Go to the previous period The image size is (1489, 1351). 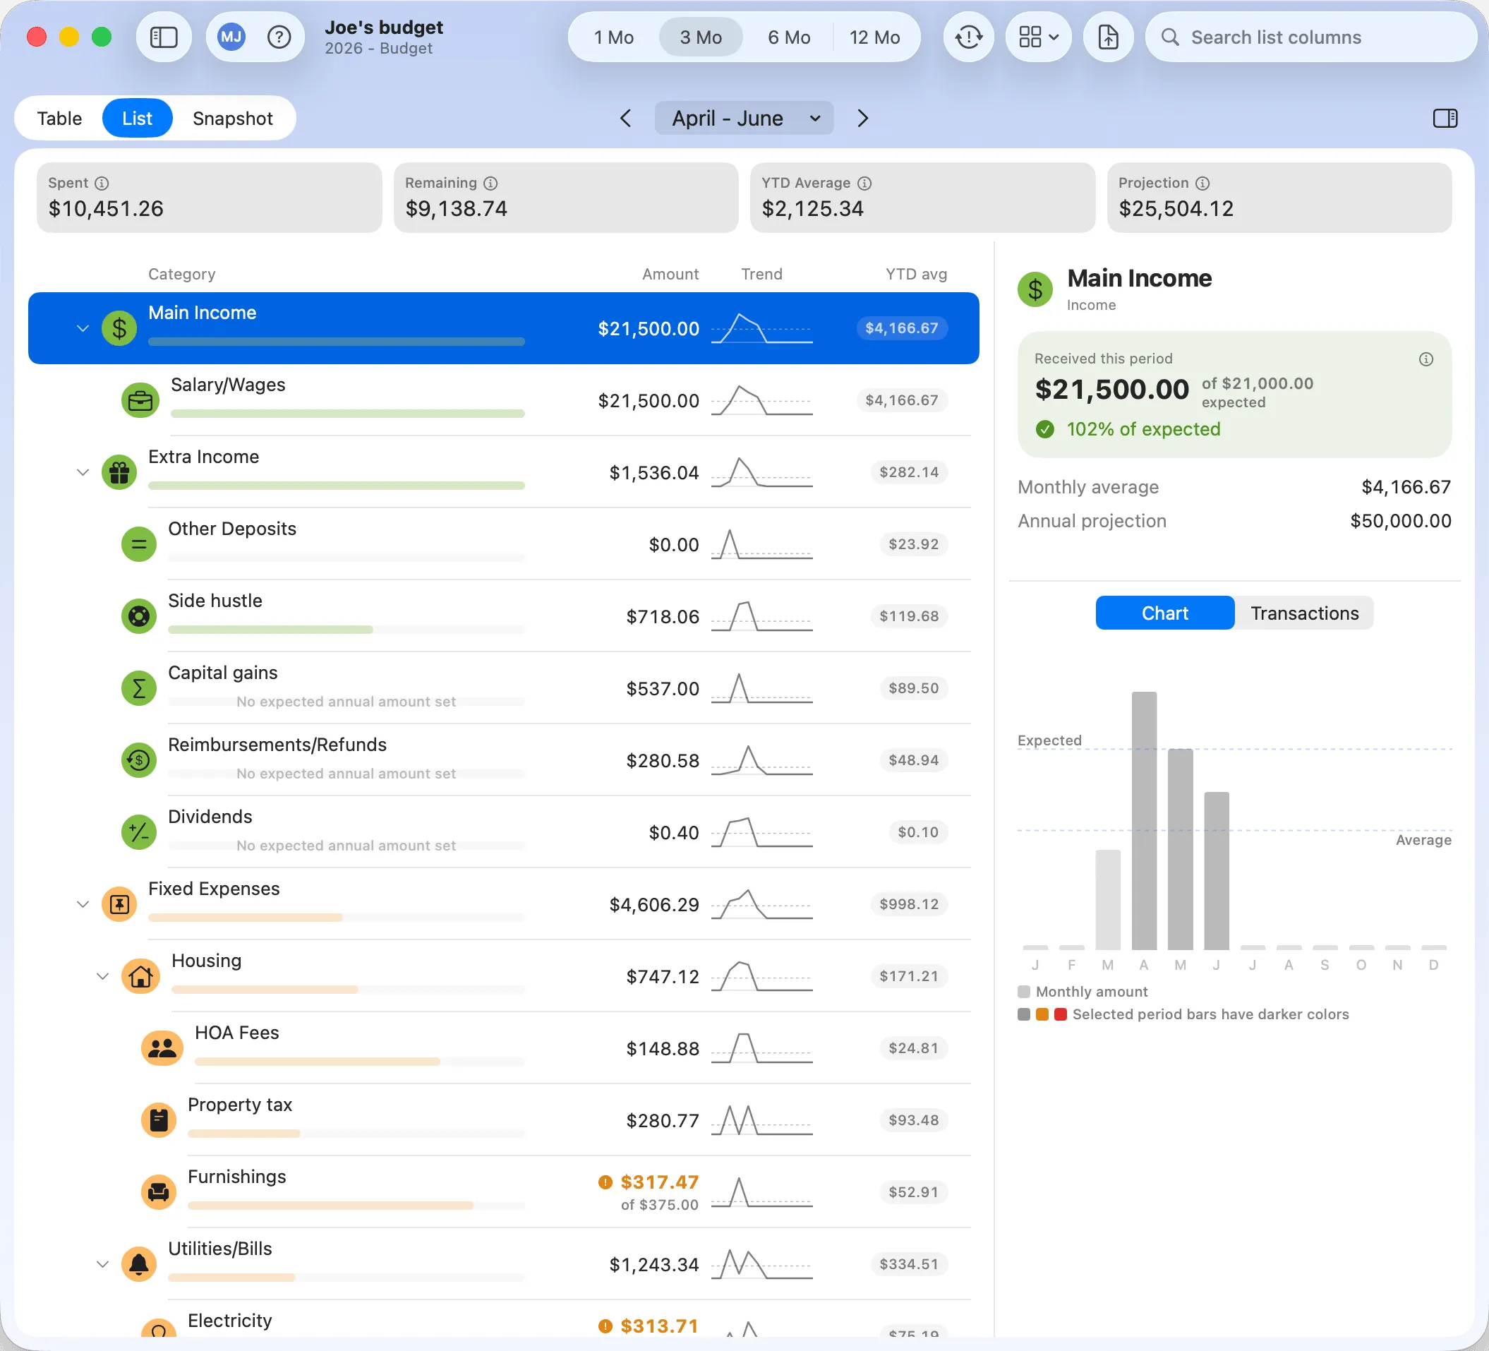625,118
